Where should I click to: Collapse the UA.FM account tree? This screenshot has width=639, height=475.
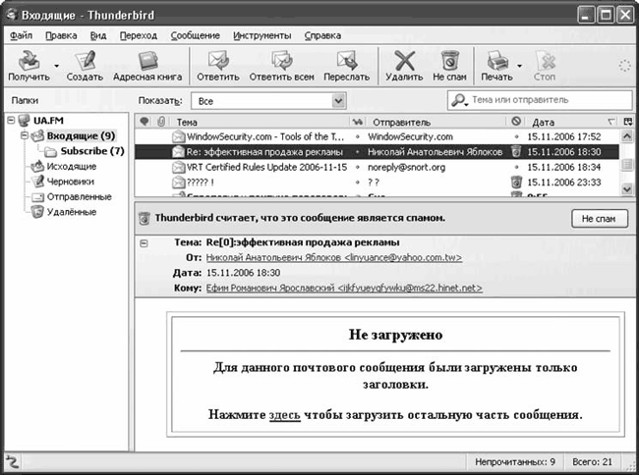pyautogui.click(x=11, y=120)
